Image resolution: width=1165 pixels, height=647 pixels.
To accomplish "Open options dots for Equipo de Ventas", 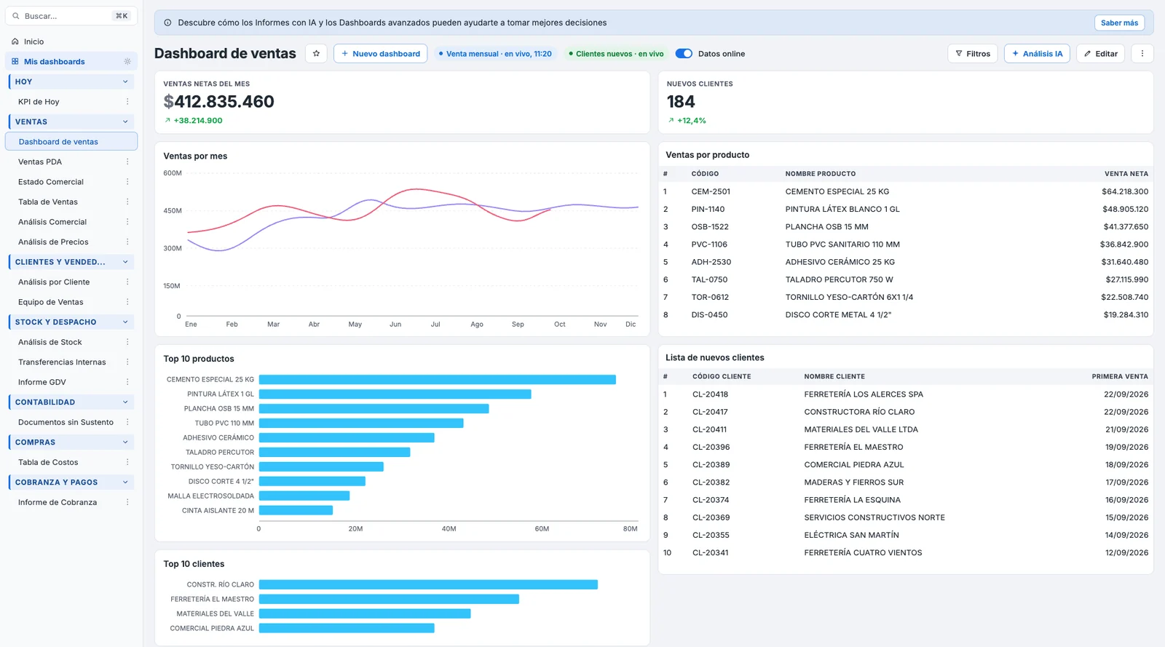I will coord(127,302).
